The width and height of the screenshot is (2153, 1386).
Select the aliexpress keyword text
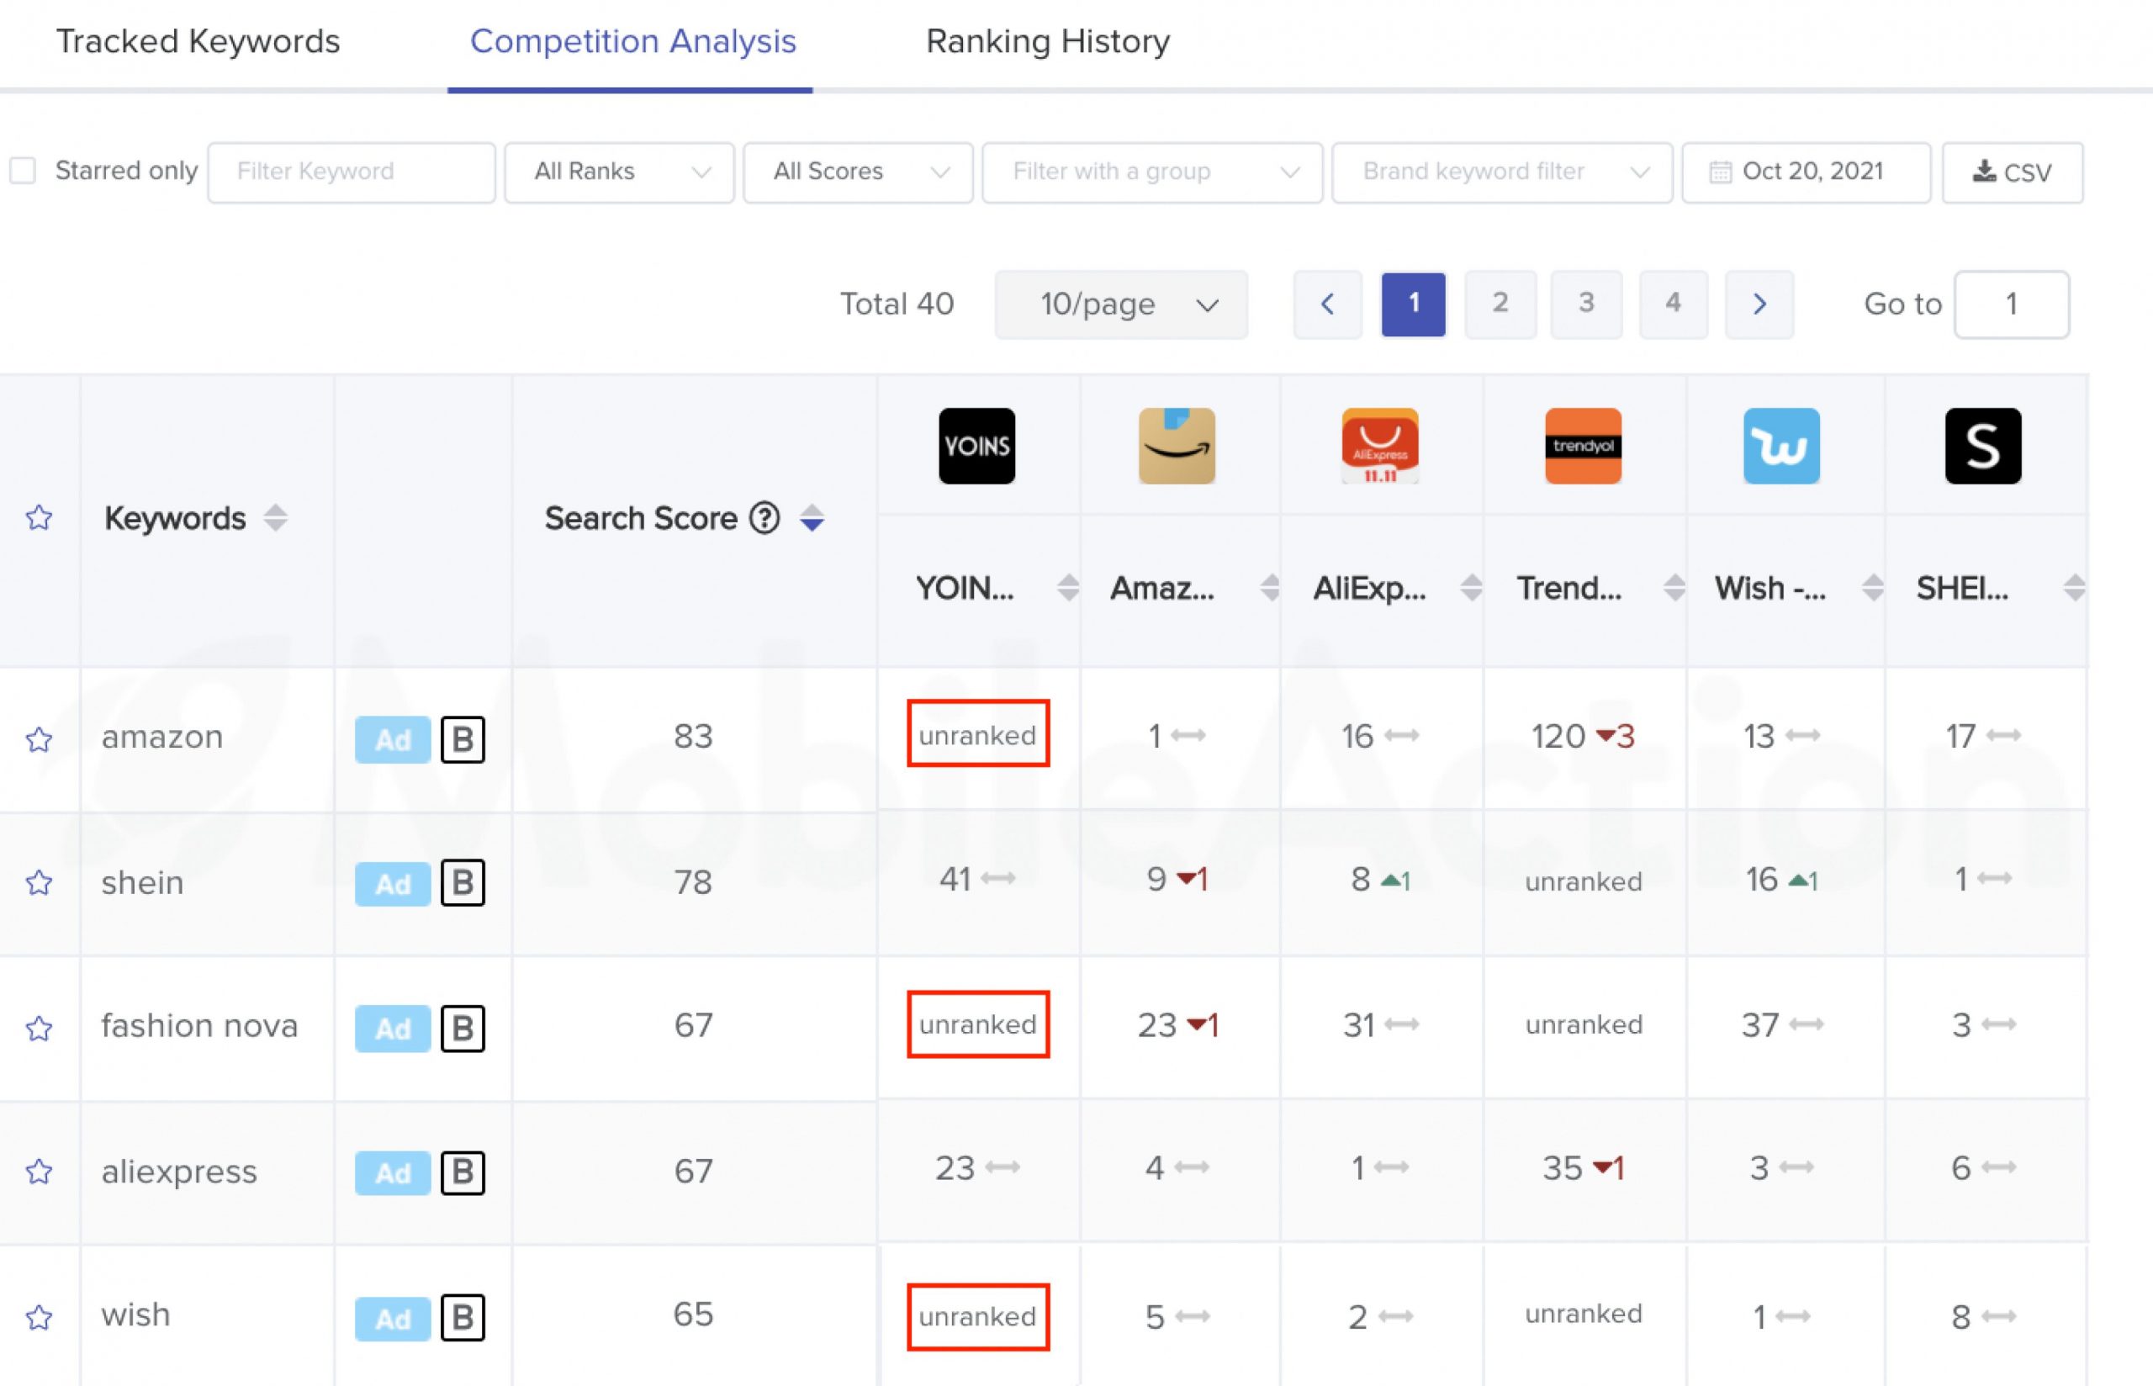click(179, 1172)
